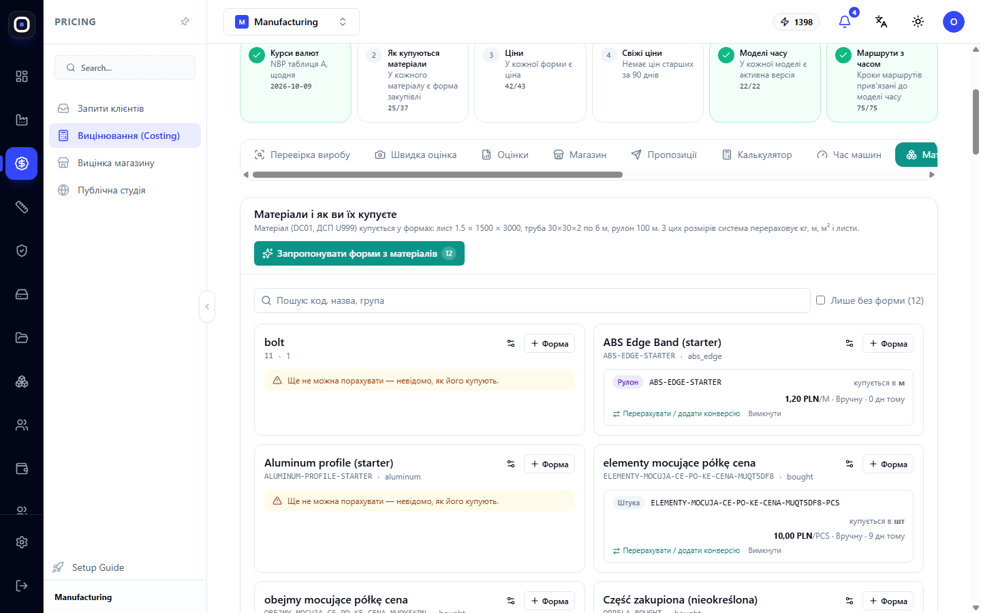Toggle the light/dark theme sun icon
The height and width of the screenshot is (613, 981).
[918, 22]
